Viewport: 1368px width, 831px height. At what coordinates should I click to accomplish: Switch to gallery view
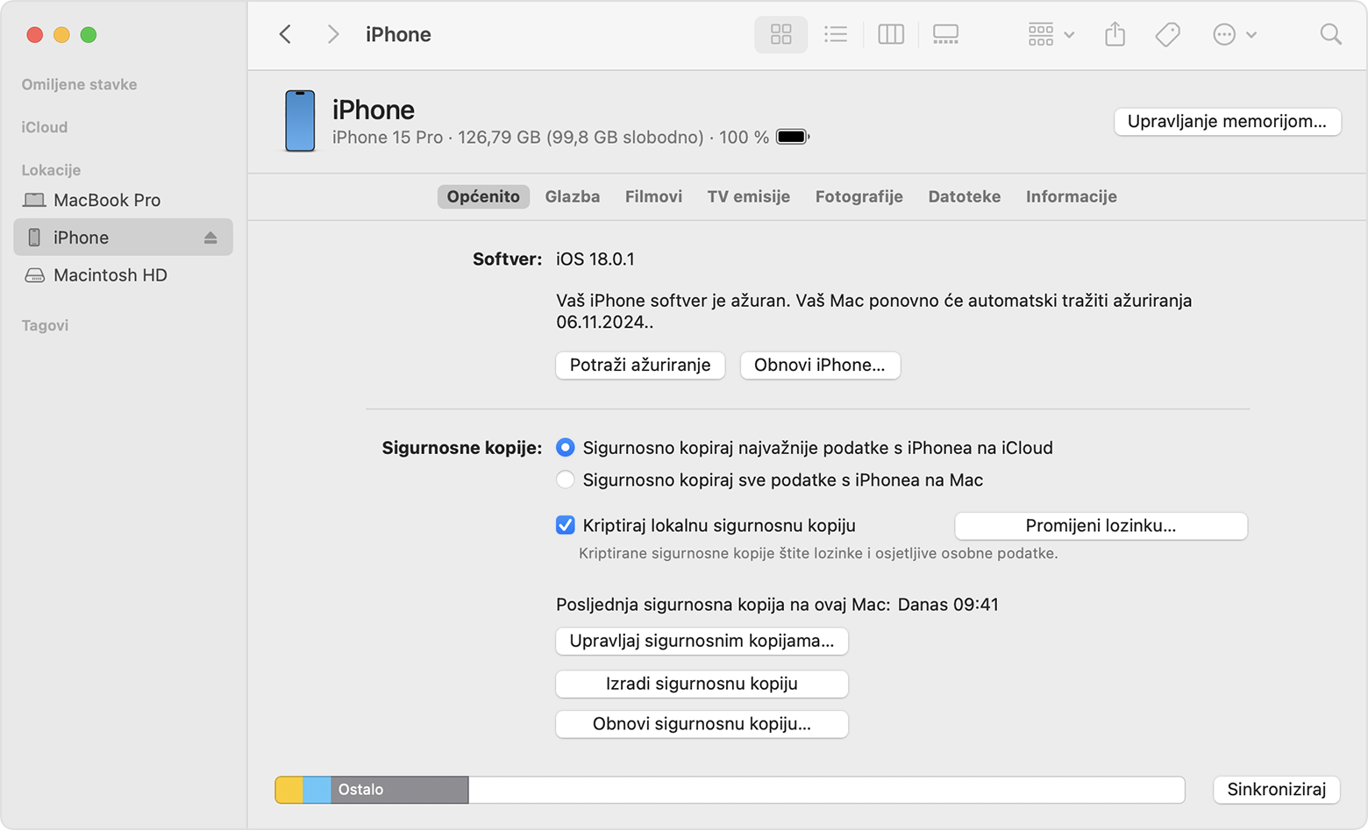(x=945, y=34)
